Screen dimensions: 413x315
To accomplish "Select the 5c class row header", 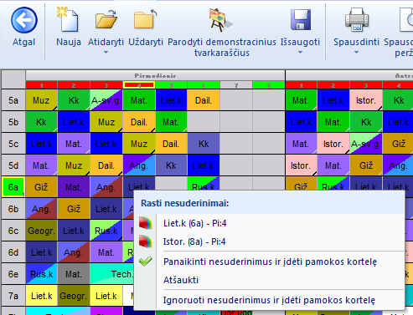I will tap(13, 144).
